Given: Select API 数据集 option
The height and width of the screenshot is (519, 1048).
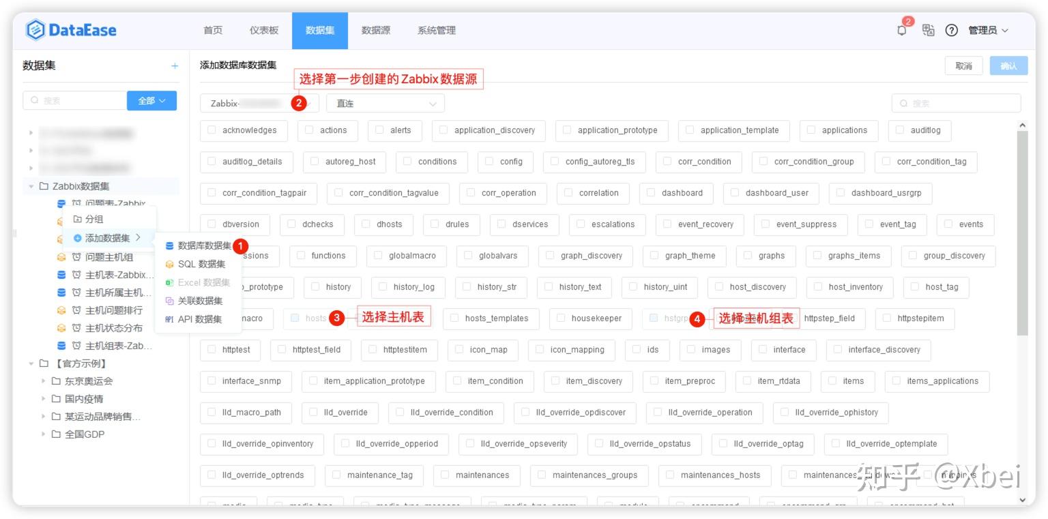Looking at the screenshot, I should click(x=200, y=318).
